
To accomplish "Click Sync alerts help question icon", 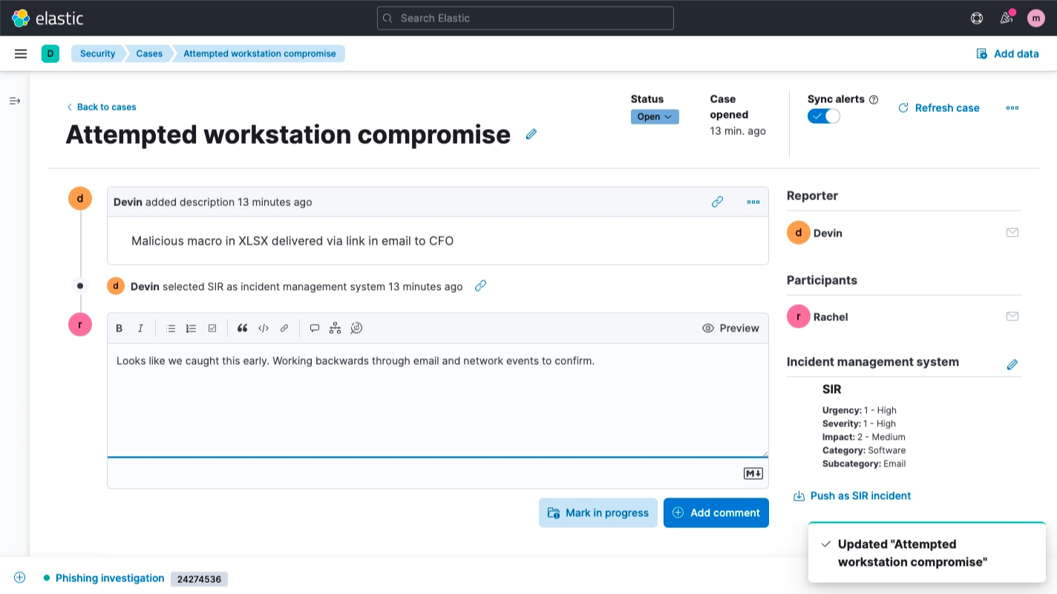I will pyautogui.click(x=874, y=99).
